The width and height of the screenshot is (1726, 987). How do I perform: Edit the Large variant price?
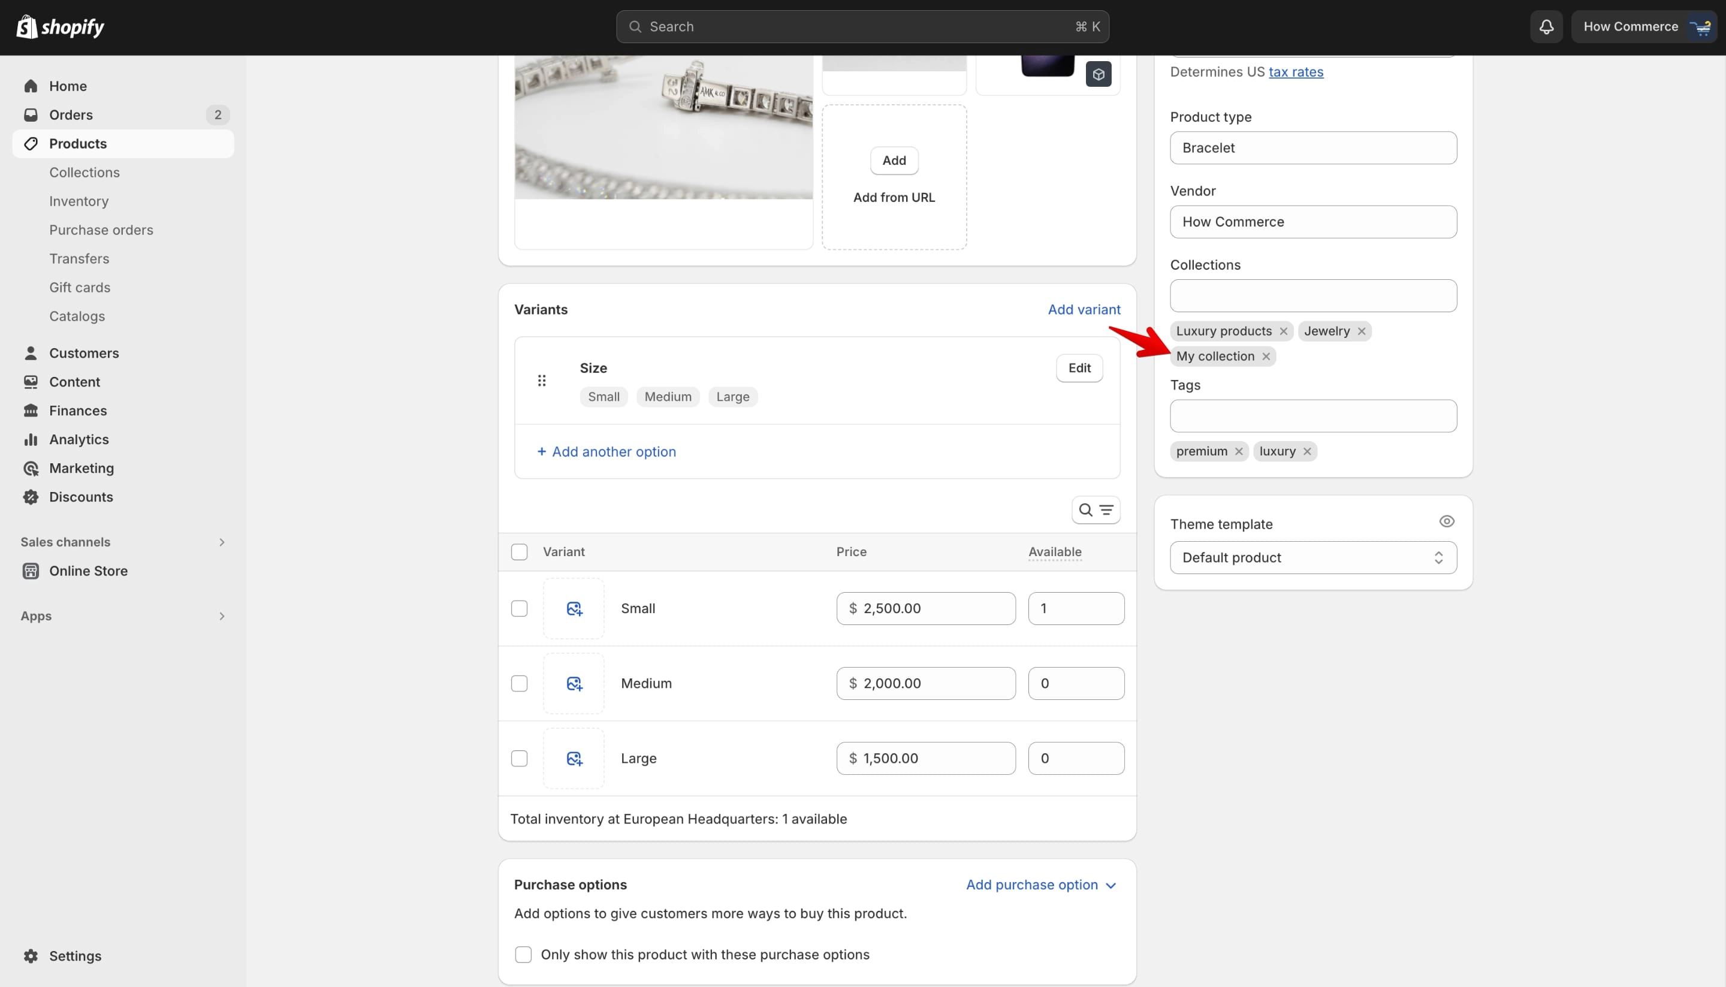925,759
